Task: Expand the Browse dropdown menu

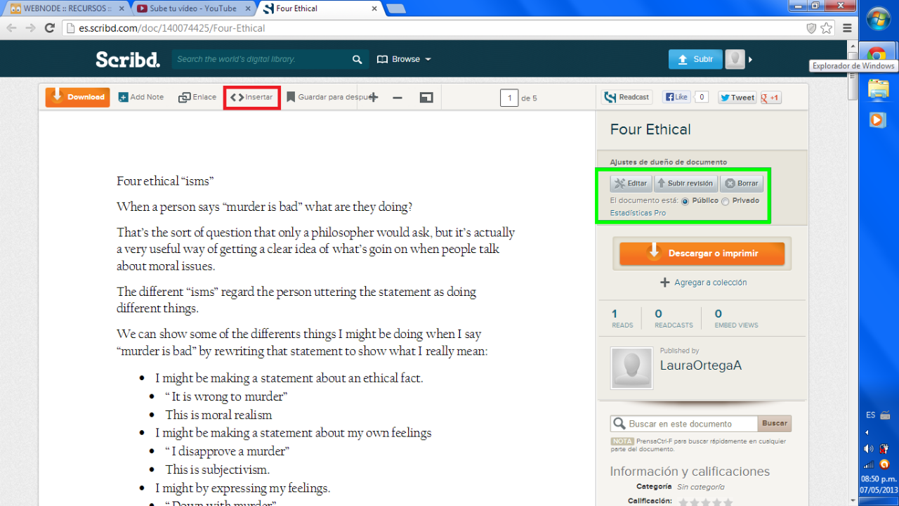Action: (405, 60)
